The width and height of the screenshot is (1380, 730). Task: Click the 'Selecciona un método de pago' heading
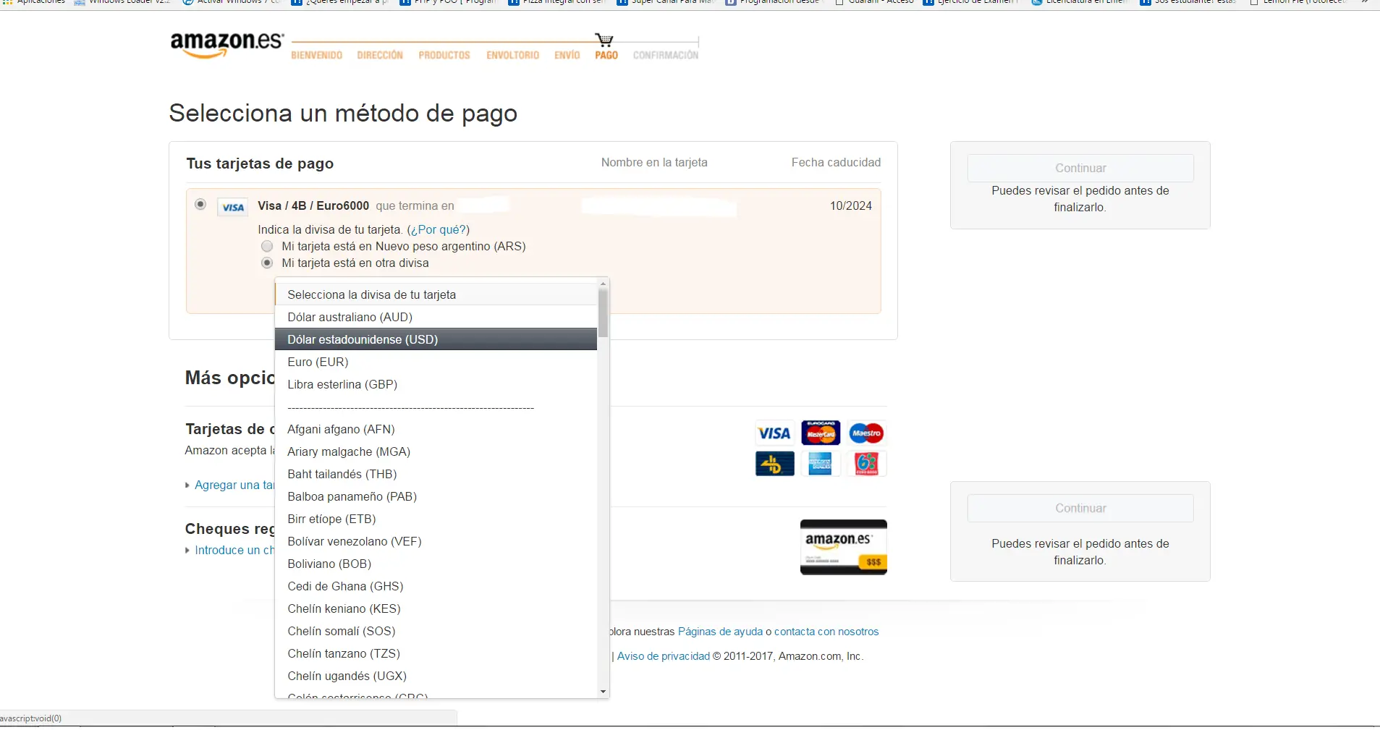[x=343, y=113]
